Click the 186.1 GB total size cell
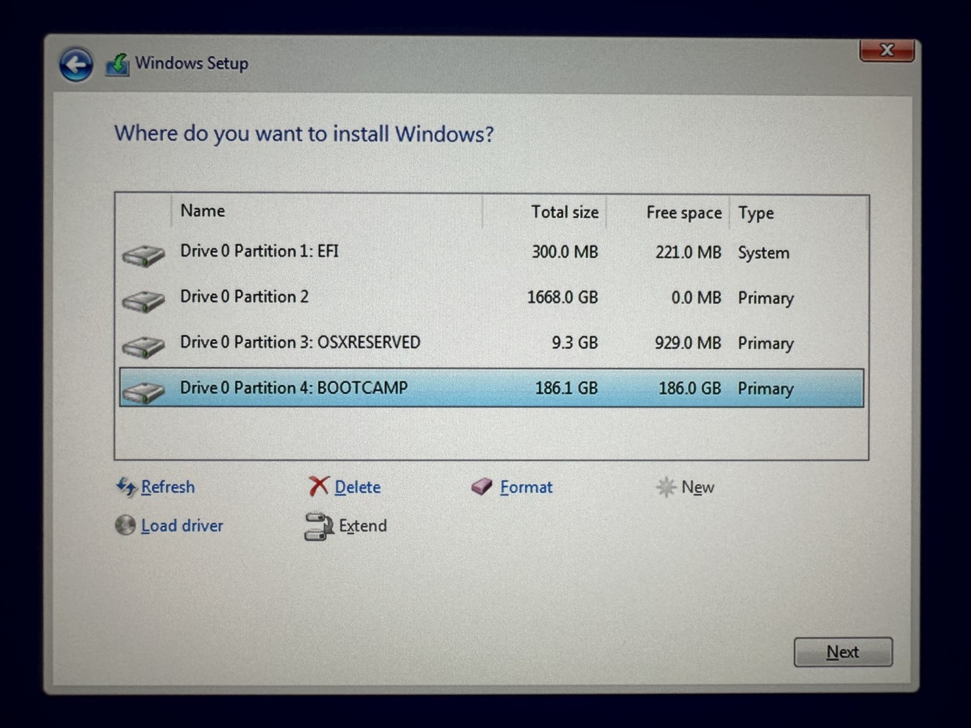The width and height of the screenshot is (971, 728). coord(566,388)
